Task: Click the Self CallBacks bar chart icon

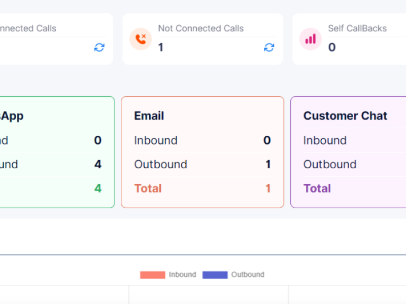Action: [311, 39]
